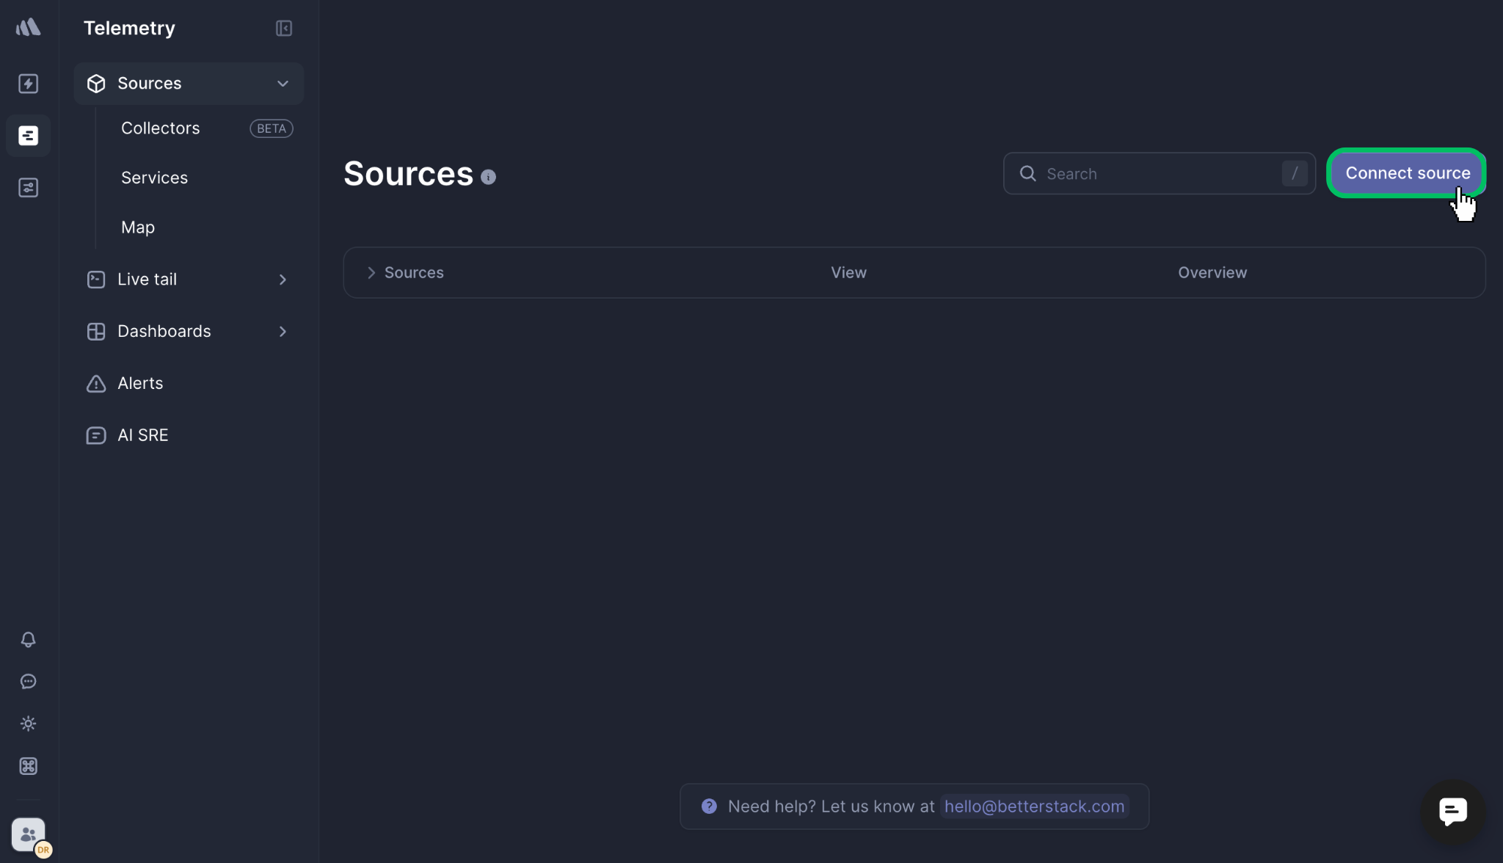Expand the Live tail section
Image resolution: width=1503 pixels, height=863 pixels.
[x=283, y=279]
